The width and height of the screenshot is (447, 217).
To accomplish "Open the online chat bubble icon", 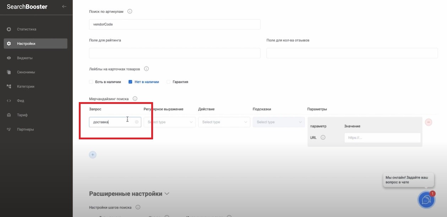I will coord(426,200).
